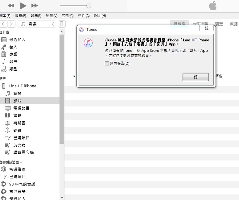
Task: Open the 英文女 playlist
Action: [30, 145]
